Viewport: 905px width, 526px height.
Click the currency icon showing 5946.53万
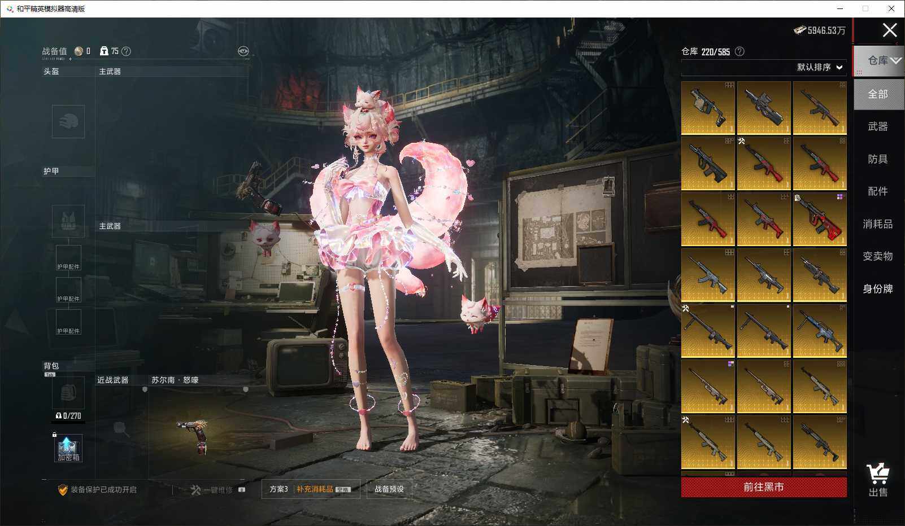click(x=800, y=30)
